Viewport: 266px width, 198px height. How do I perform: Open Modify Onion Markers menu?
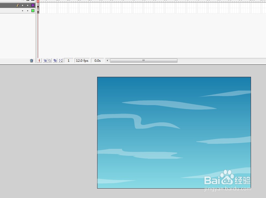pos(61,60)
